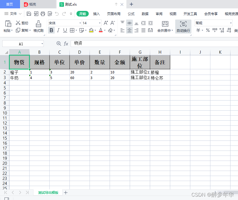Increase font size with A+ icon

pyautogui.click(x=106, y=23)
